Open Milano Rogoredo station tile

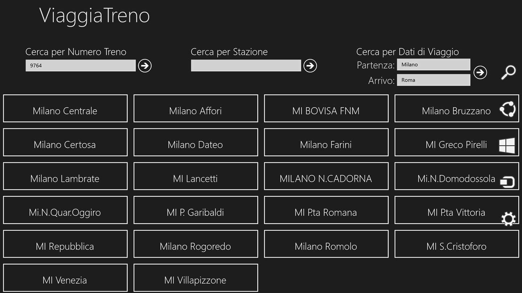click(x=196, y=244)
